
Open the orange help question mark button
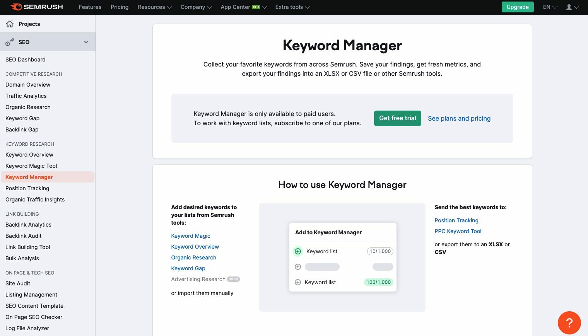click(569, 323)
